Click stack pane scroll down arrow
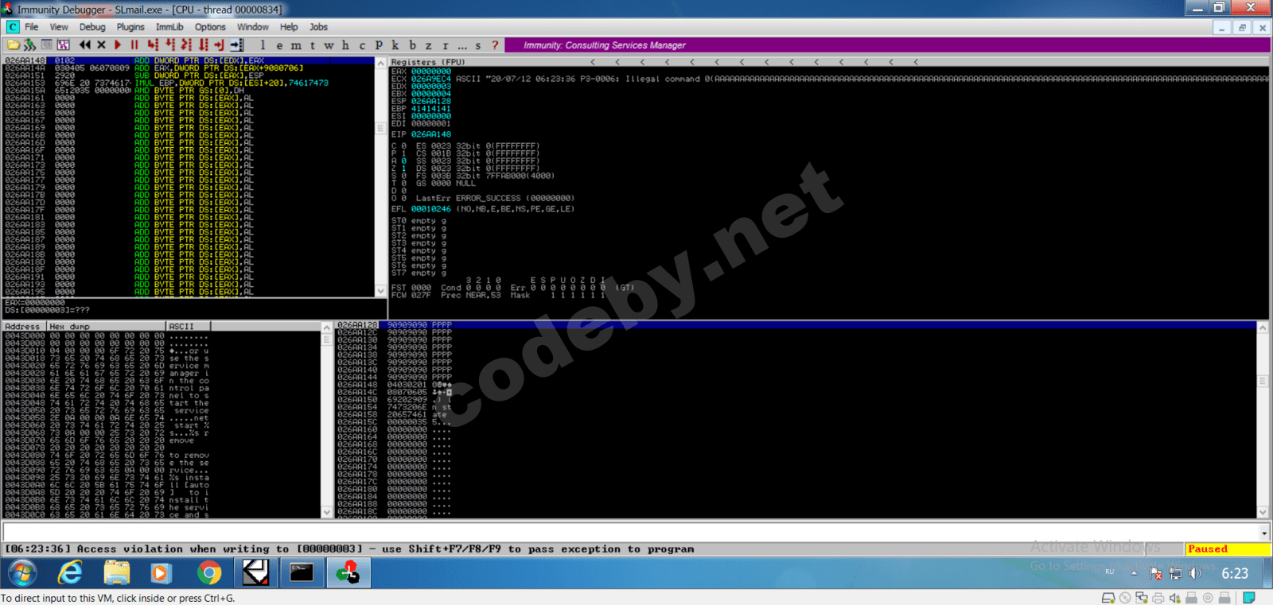 click(x=1263, y=513)
